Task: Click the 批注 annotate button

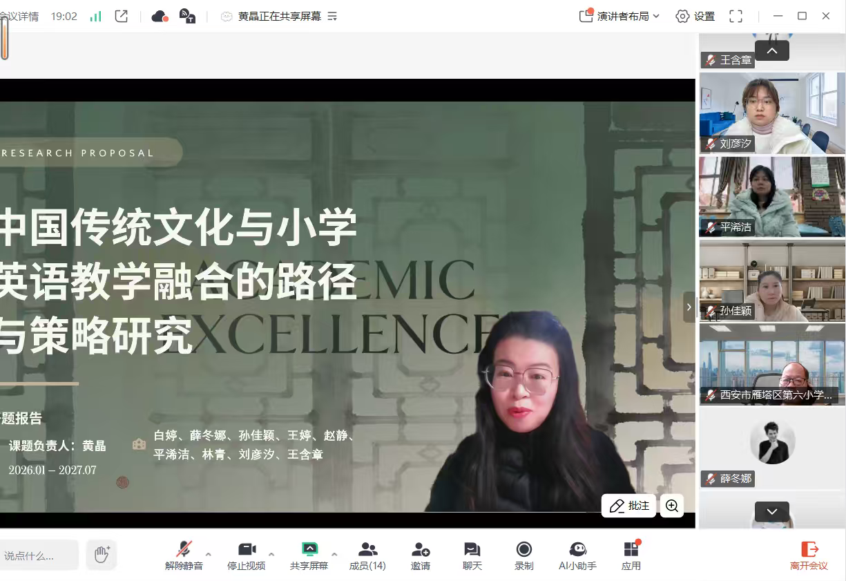Action: 629,506
